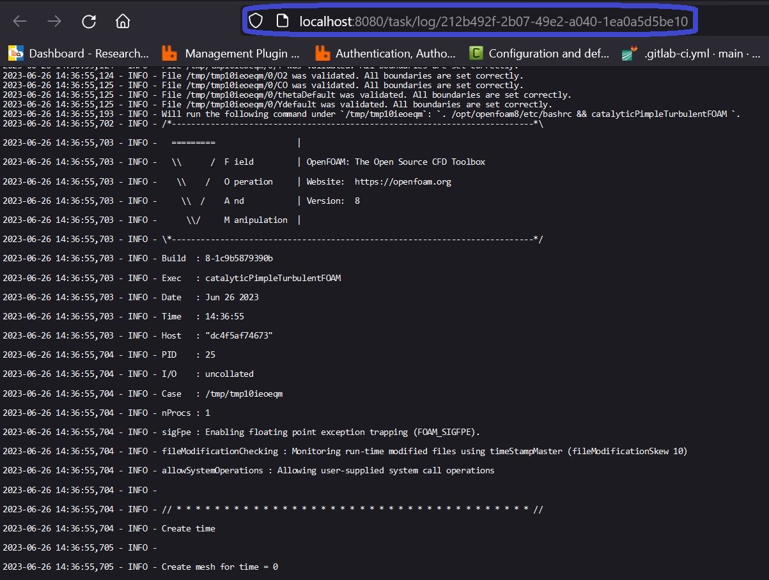
Task: Click the thetaDefault was validated log line
Action: tap(287, 95)
